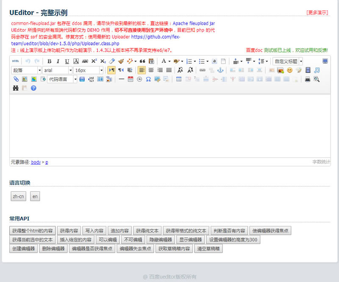Image resolution: width=339 pixels, height=282 pixels.
Task: Click 获得整个html的内容 button
Action: point(33,231)
